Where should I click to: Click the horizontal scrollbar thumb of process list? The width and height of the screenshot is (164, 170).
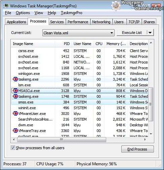click(x=61, y=140)
